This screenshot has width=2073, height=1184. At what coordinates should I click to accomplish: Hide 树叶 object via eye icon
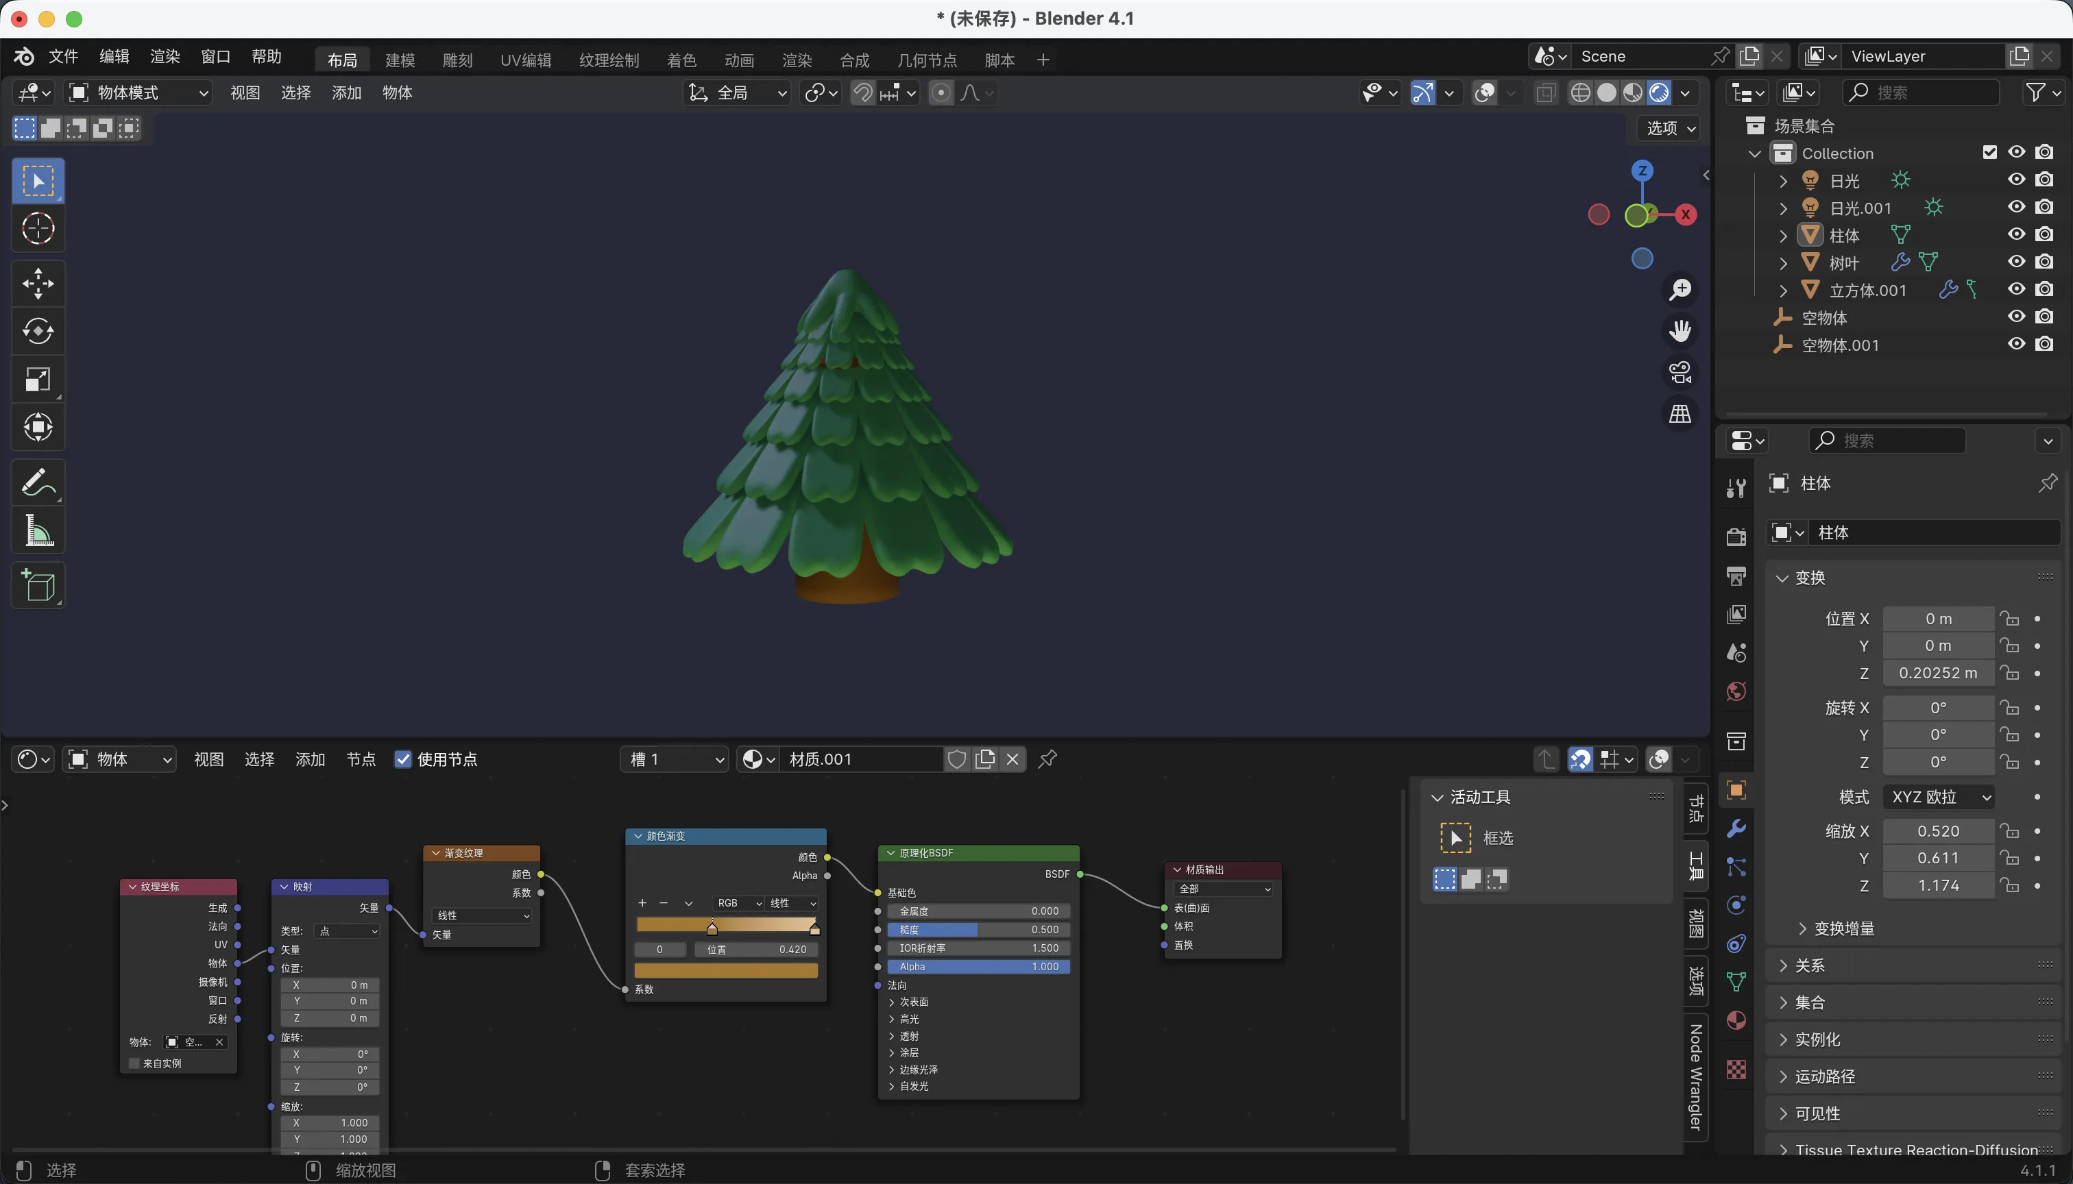2016,262
